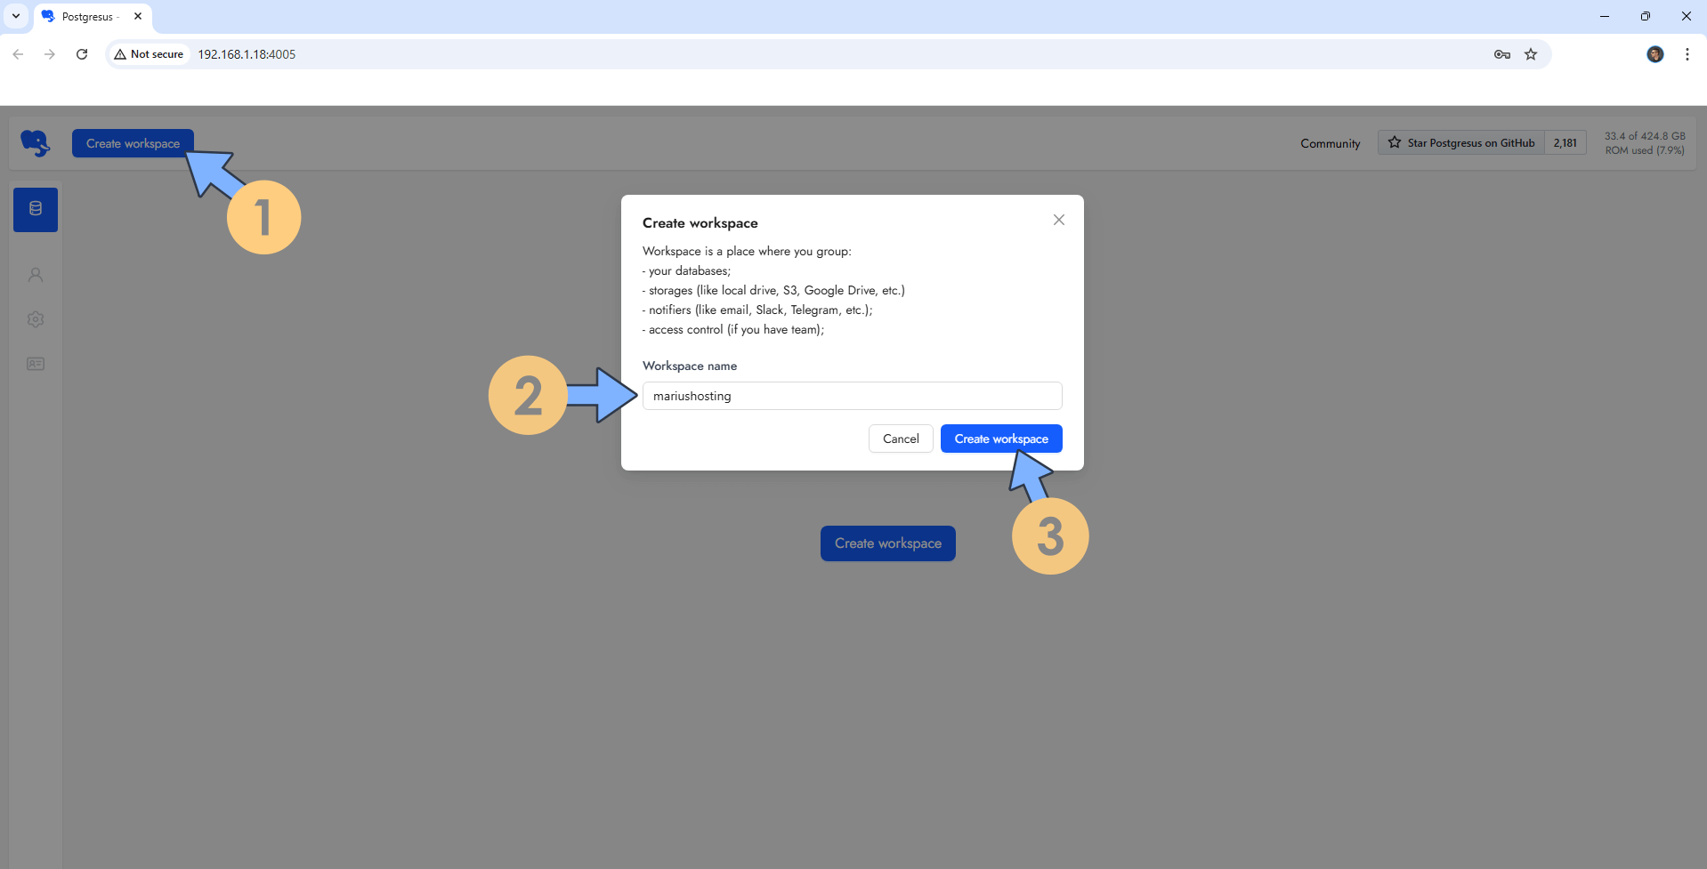Bookmark this page with the star icon
This screenshot has height=869, width=1707.
[1531, 54]
